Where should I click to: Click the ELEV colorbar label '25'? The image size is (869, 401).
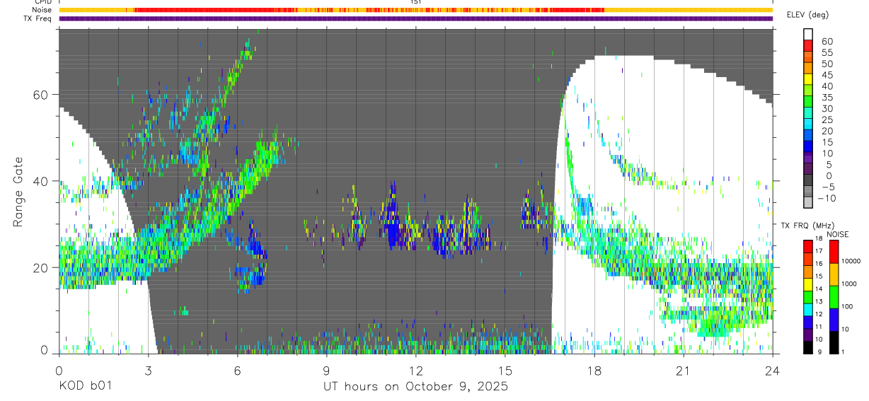827,120
